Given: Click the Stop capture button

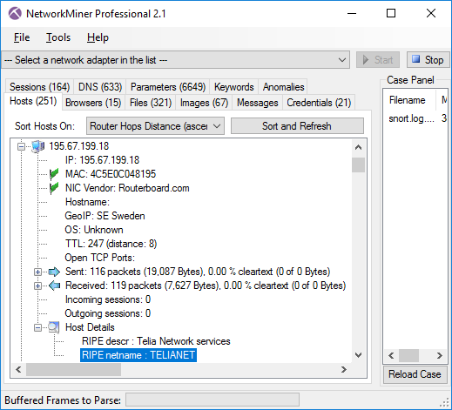Looking at the screenshot, I should pos(428,60).
